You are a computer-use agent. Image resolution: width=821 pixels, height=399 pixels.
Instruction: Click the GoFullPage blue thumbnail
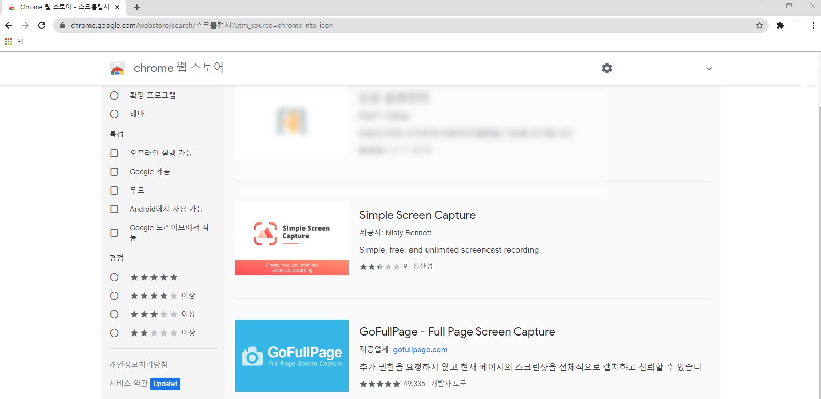pyautogui.click(x=292, y=356)
